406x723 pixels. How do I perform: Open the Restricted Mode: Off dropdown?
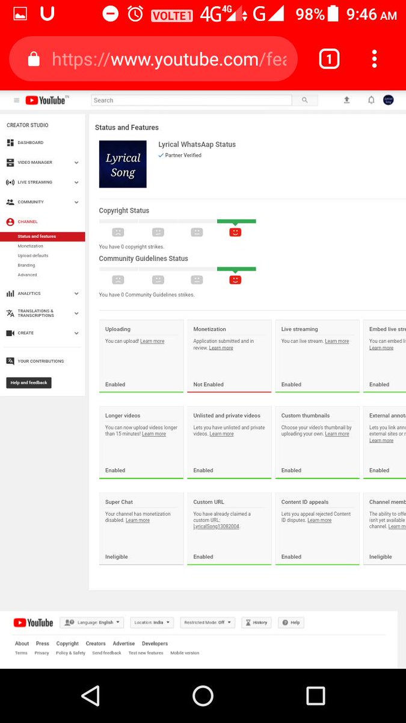coord(208,622)
